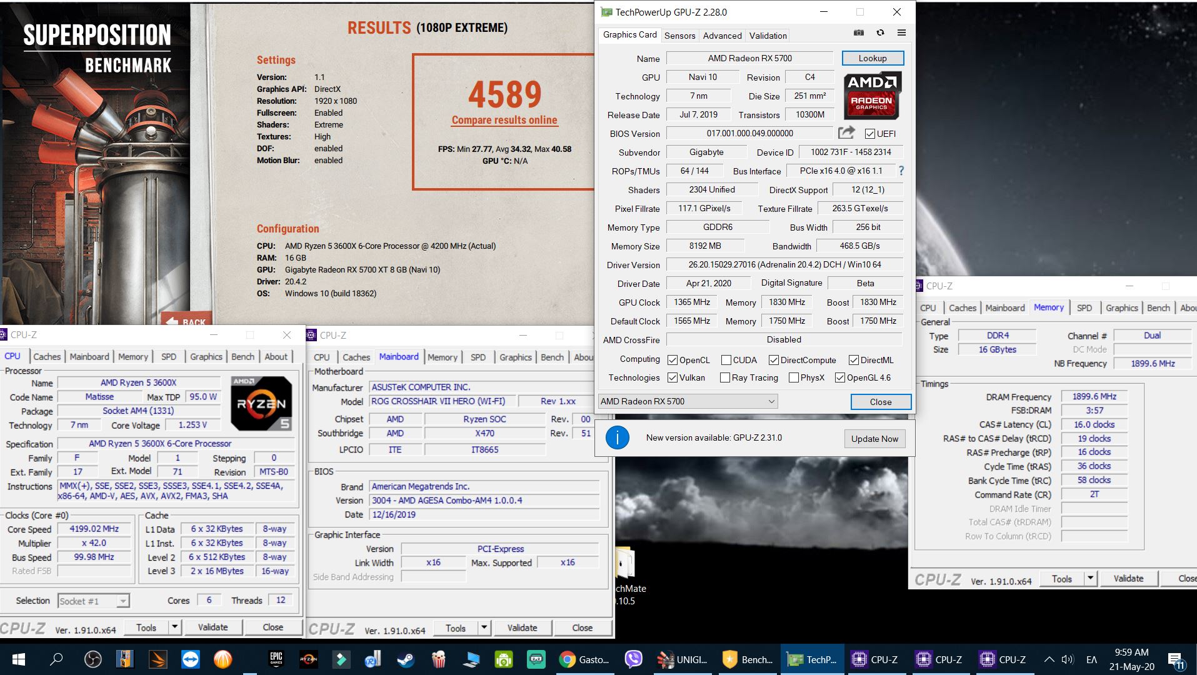Screen dimensions: 1197x675
Task: Switch to the Sensors tab in GPU-Z
Action: click(x=679, y=36)
